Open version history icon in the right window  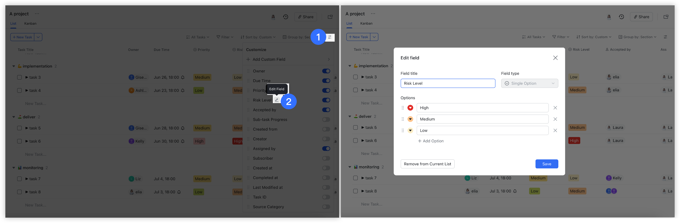click(622, 17)
